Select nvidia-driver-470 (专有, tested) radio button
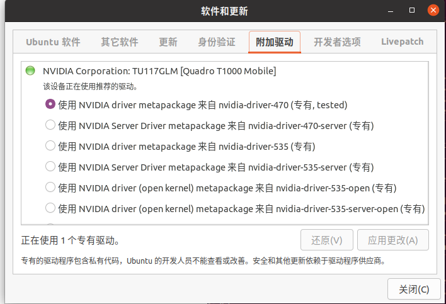The height and width of the screenshot is (304, 446). pos(50,104)
